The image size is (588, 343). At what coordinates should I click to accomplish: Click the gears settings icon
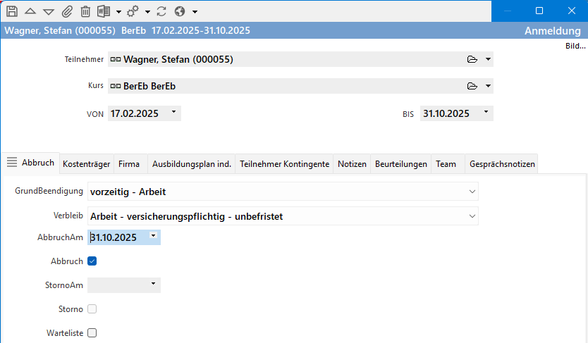(x=133, y=11)
